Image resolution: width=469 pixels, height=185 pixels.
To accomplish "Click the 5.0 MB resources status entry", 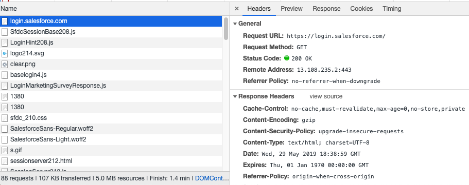I will pyautogui.click(x=119, y=178).
